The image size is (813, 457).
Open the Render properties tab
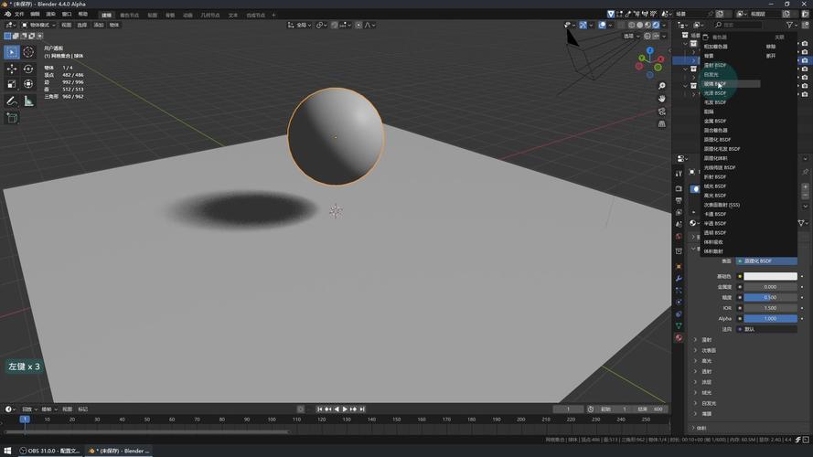(x=679, y=188)
